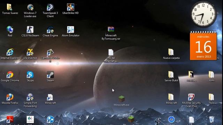Select the Minecraft shortcut beside Simple Port Forwarding
The image size is (223, 125).
click(x=50, y=97)
